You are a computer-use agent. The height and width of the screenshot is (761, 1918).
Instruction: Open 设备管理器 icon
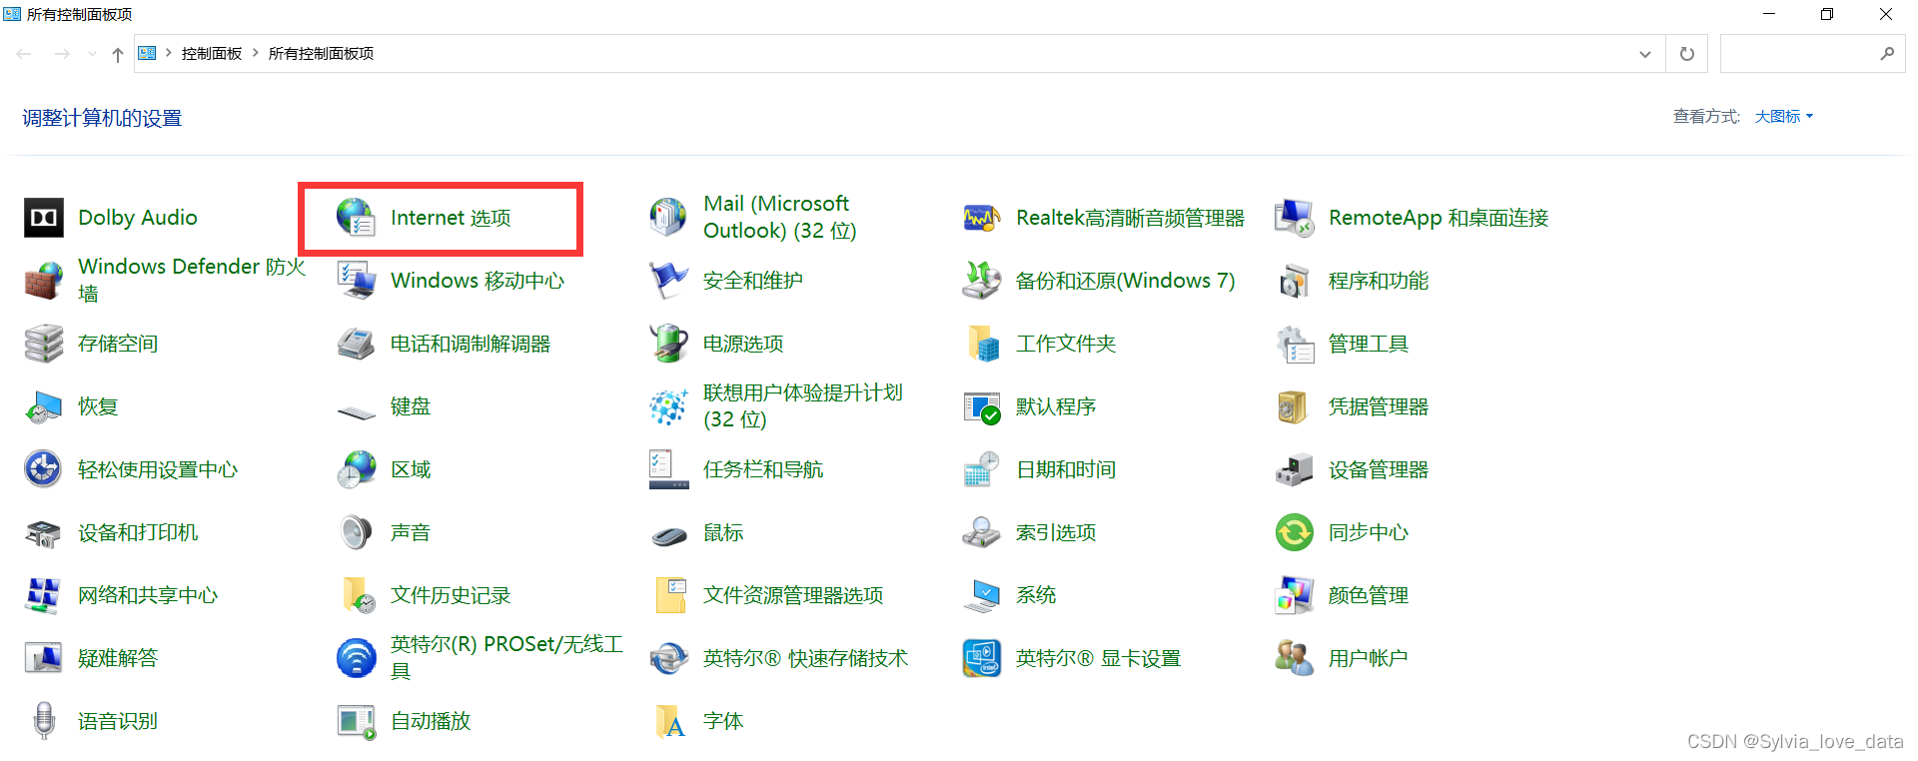(x=1295, y=469)
